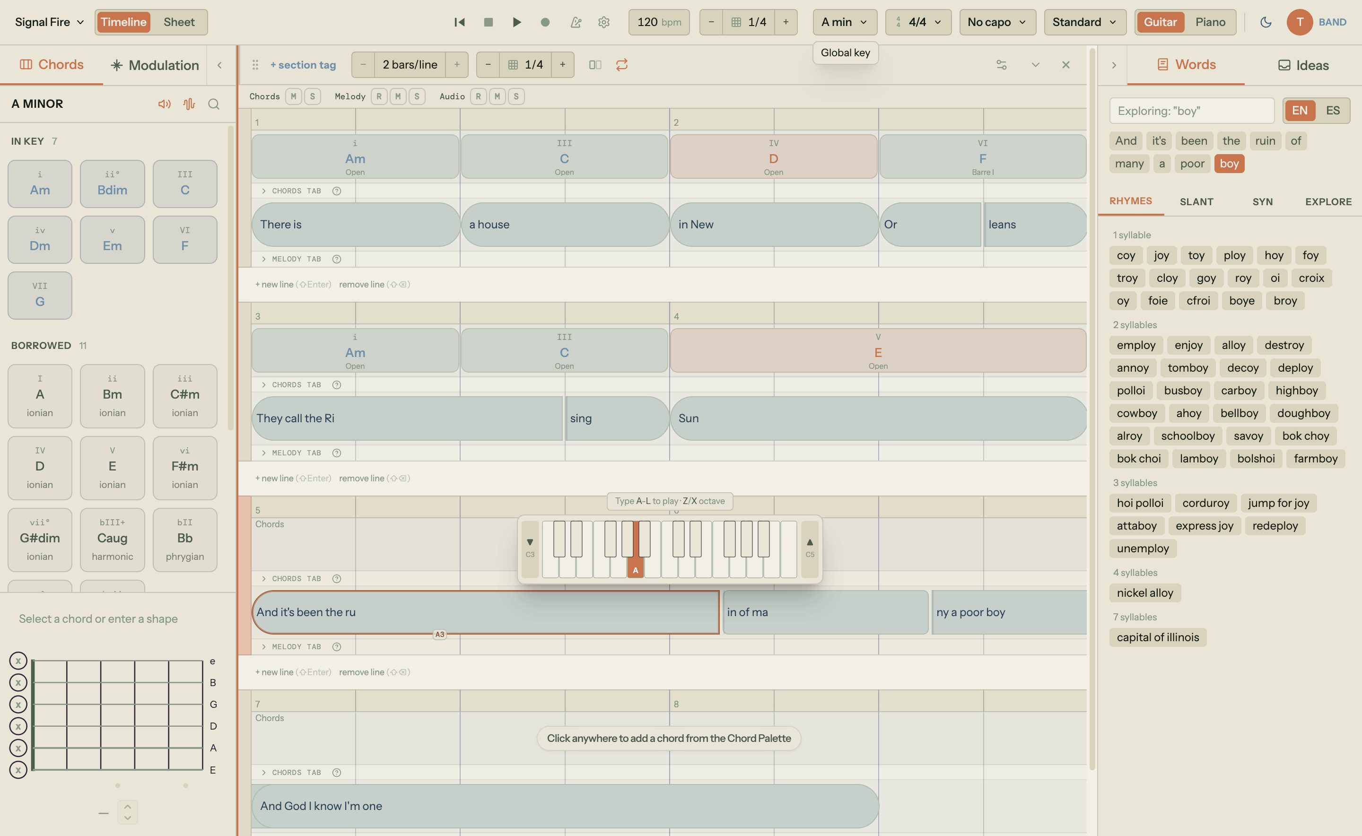Mute the Chords track M button

point(294,96)
